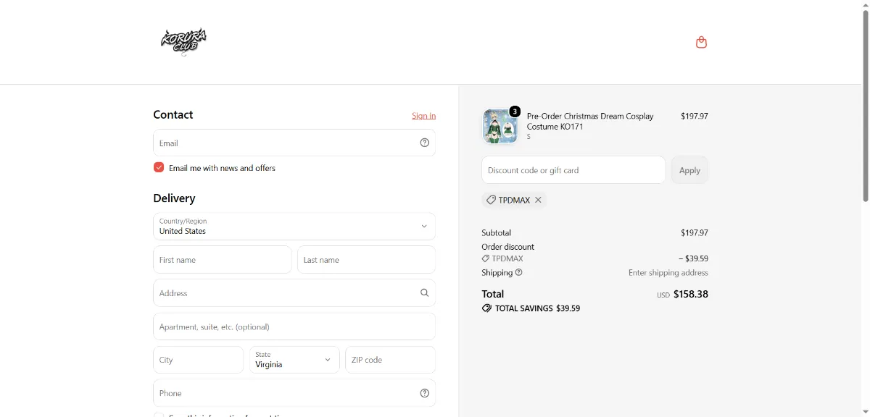This screenshot has height=417, width=870.
Task: Click the City input field
Action: (x=199, y=360)
